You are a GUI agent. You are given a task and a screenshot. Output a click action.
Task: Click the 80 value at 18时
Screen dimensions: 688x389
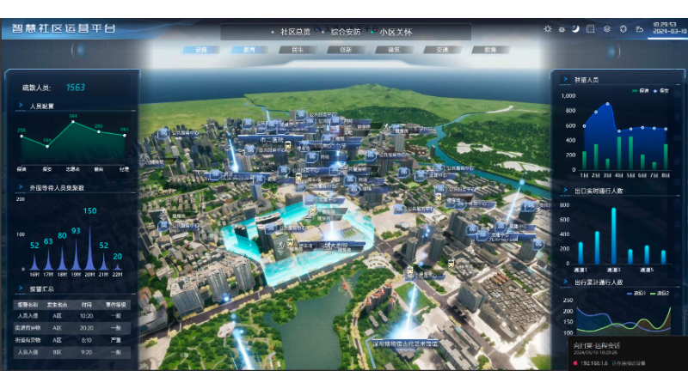click(62, 235)
